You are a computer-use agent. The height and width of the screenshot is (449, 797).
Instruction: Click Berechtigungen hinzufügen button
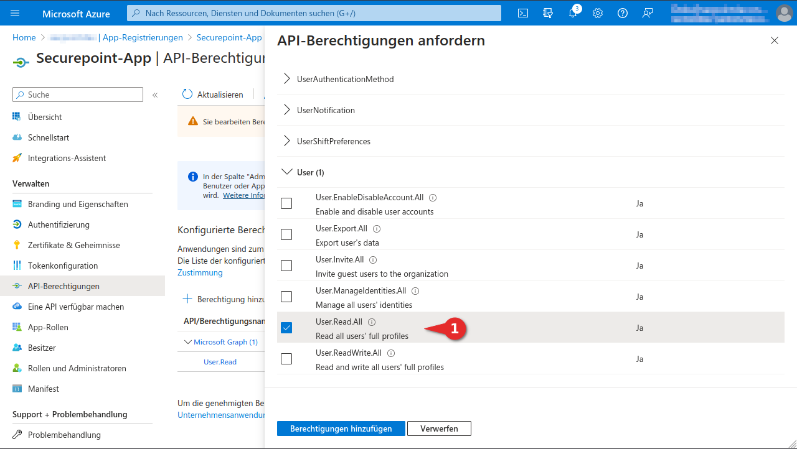pyautogui.click(x=341, y=428)
